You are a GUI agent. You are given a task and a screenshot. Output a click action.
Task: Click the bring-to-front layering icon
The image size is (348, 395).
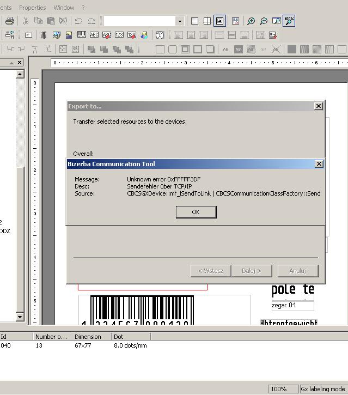[x=91, y=49]
